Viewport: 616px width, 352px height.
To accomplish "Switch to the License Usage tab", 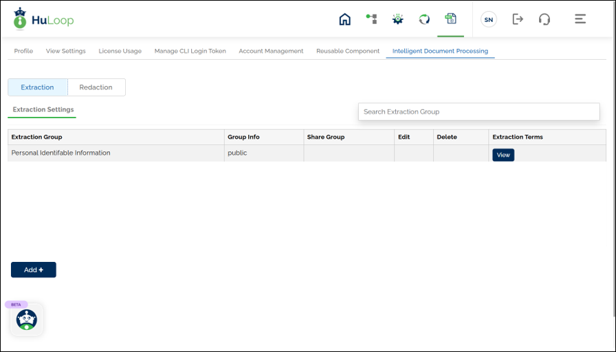I will coord(120,51).
